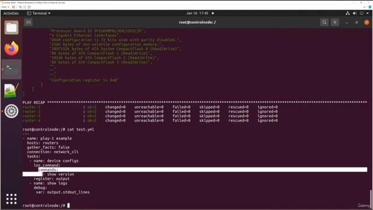Open the Terminal app menu dropdown

click(x=38, y=13)
